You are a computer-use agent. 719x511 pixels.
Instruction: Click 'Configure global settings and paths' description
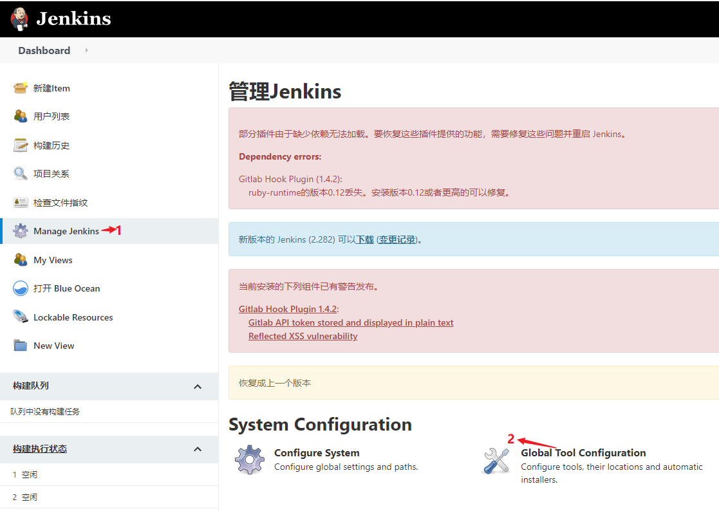click(346, 467)
